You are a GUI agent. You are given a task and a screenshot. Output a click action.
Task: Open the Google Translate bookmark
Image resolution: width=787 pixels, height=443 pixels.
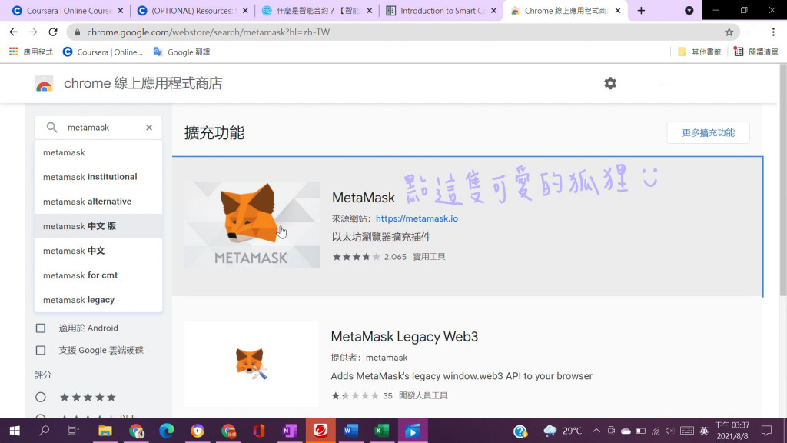point(181,52)
